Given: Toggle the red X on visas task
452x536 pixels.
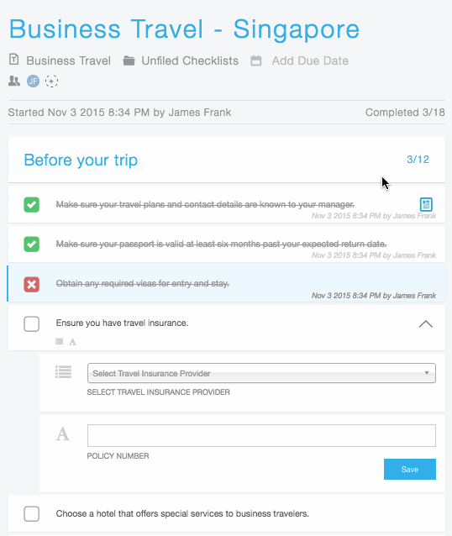Looking at the screenshot, I should [31, 284].
